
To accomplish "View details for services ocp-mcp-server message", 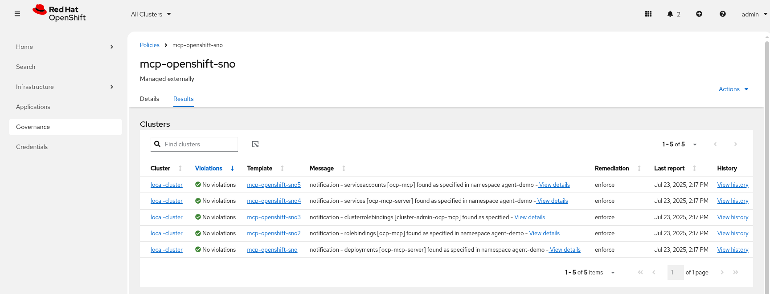I will coord(553,201).
